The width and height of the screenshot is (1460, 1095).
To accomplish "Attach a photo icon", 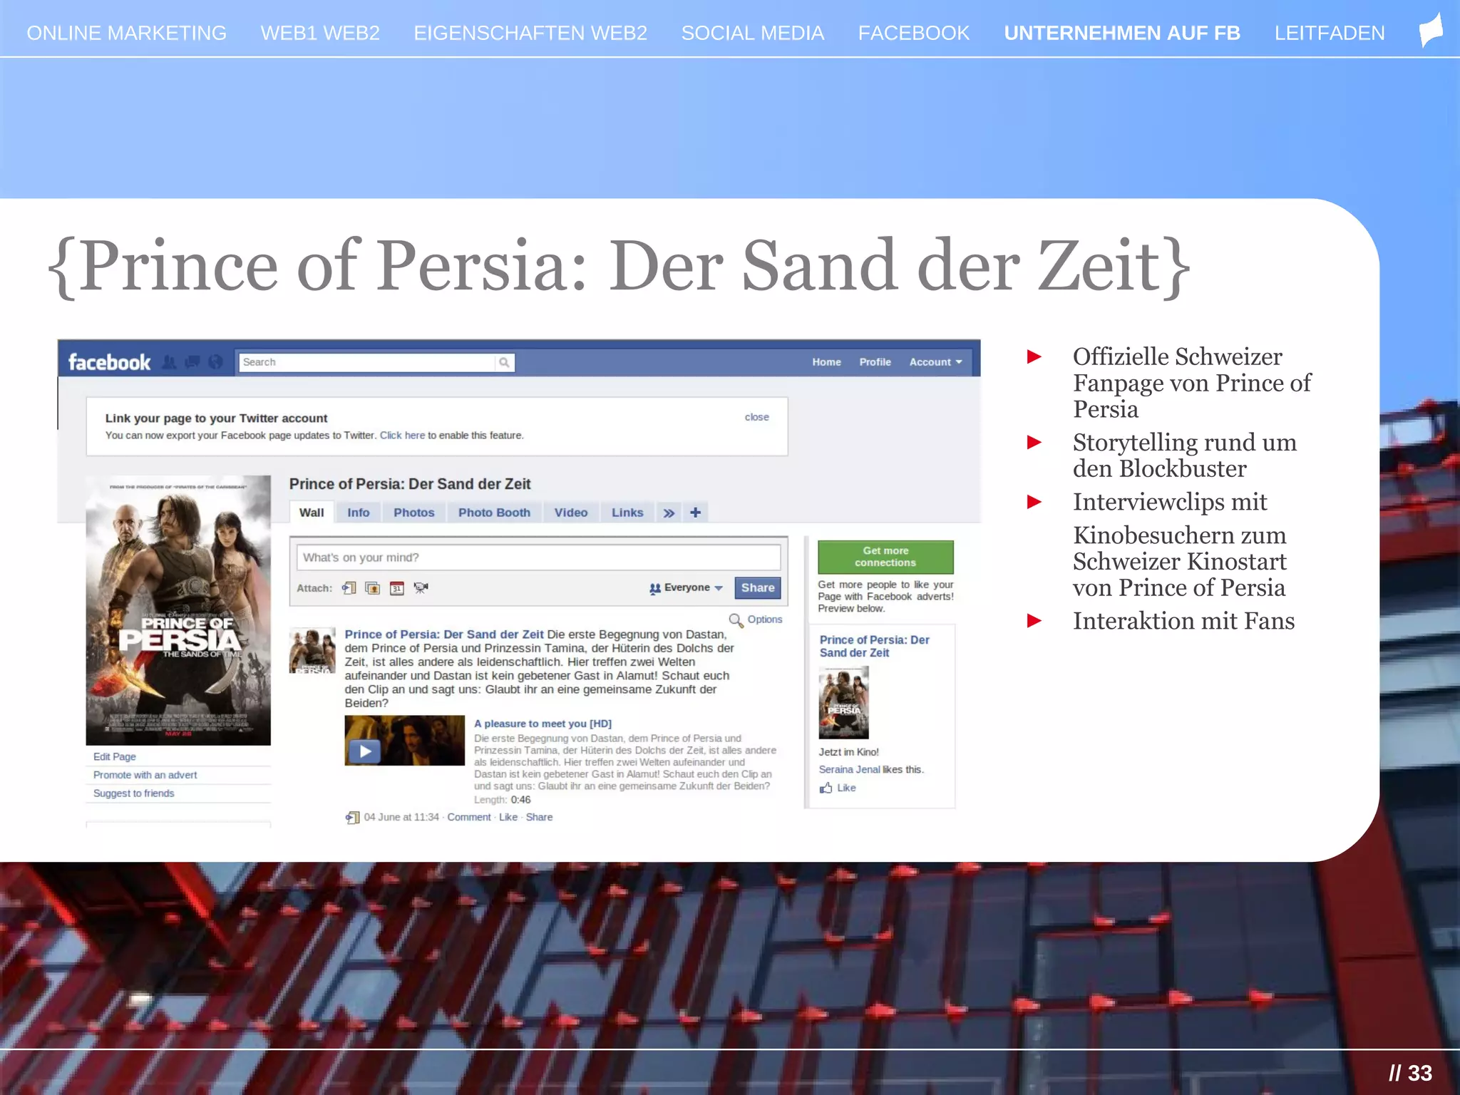I will pos(372,588).
